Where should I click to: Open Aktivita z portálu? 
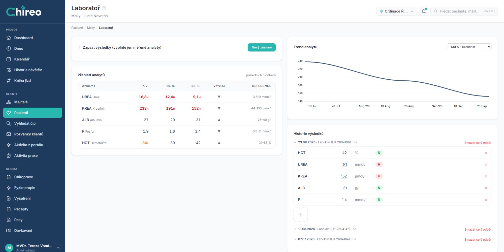tap(33, 145)
